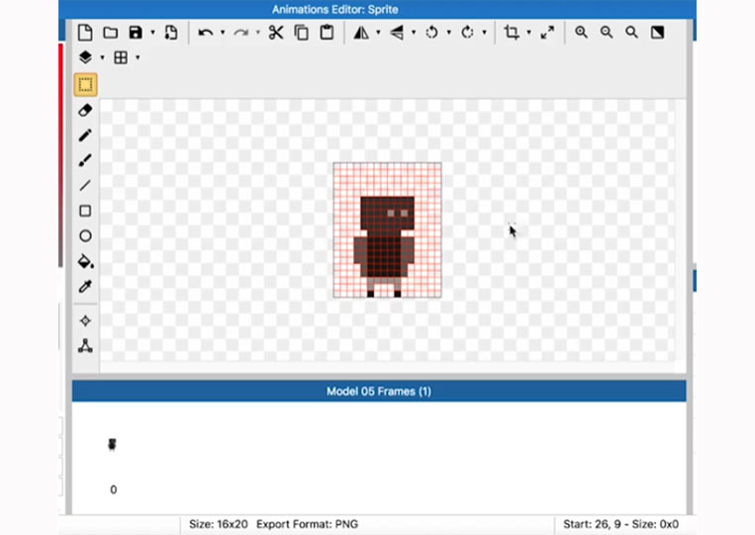Paste from clipboard
This screenshot has height=535, width=755.
click(327, 33)
